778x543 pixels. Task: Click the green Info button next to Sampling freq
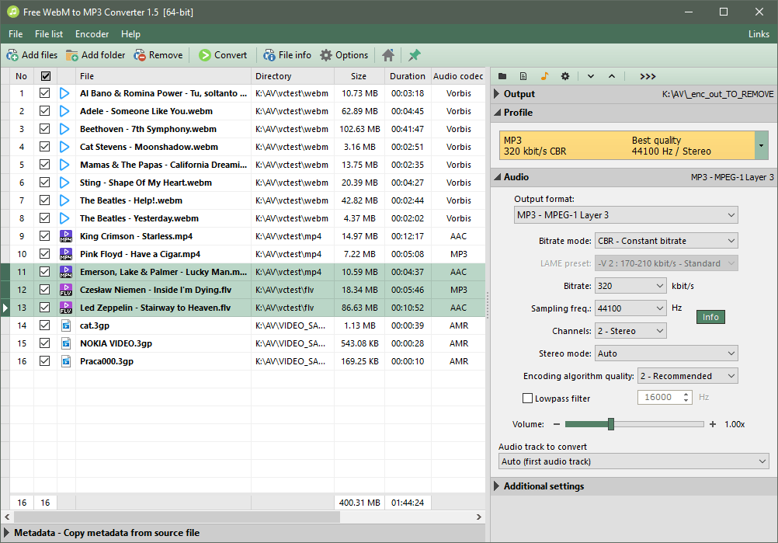[710, 317]
